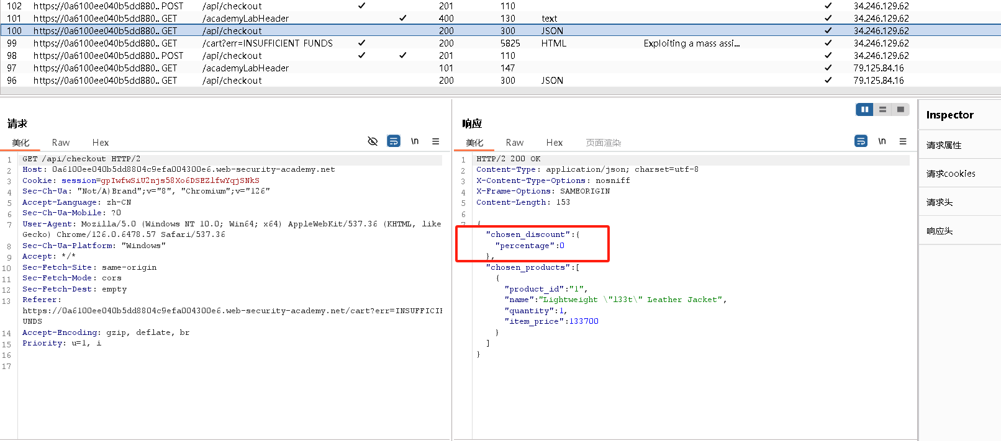Switch to 页面渲染 tab in response
This screenshot has width=1001, height=441.
[603, 143]
